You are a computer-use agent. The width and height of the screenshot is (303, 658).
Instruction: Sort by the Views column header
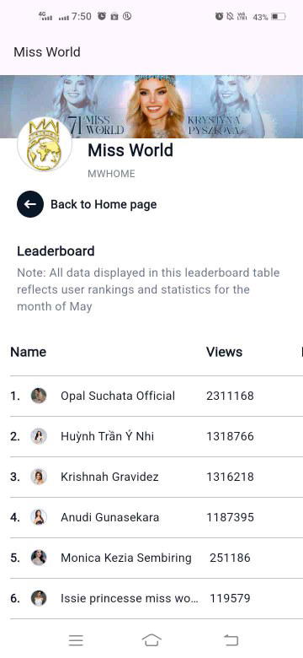(224, 352)
